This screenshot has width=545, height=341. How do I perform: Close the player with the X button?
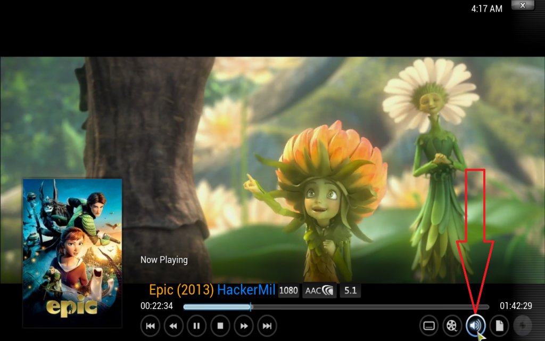523,5
